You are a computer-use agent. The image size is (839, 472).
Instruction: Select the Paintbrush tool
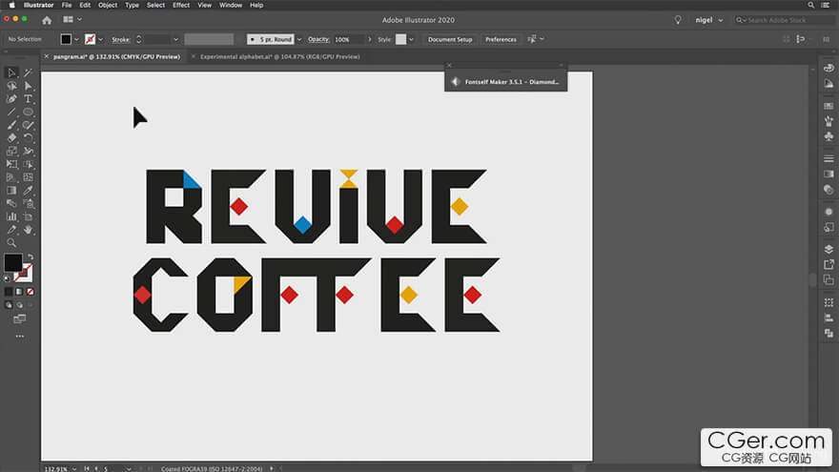point(11,125)
